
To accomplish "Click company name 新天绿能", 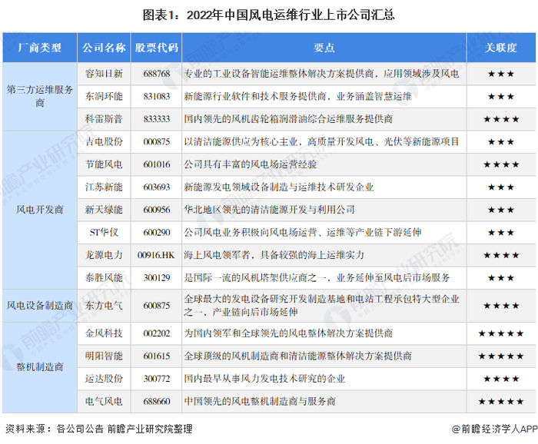I will [x=104, y=210].
